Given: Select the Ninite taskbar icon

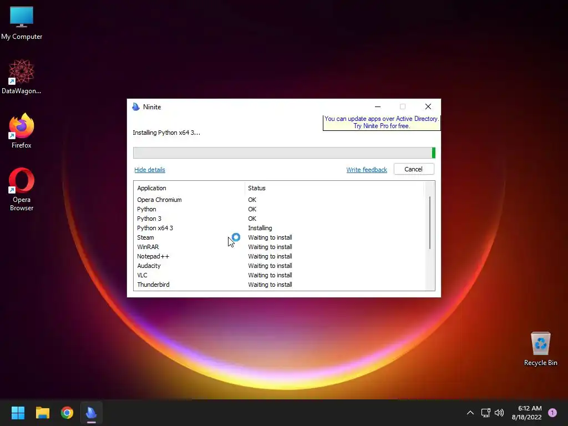Looking at the screenshot, I should (x=92, y=413).
